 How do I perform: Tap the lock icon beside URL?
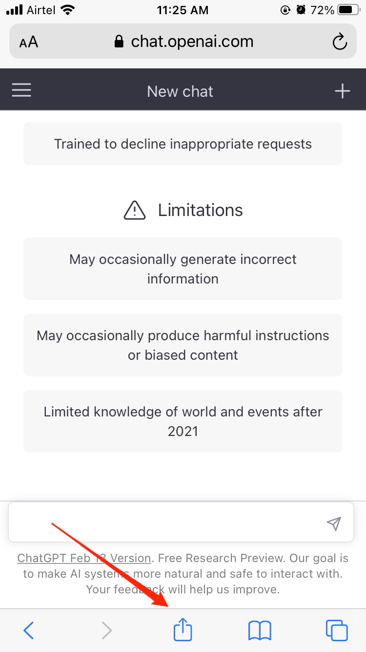pos(119,42)
